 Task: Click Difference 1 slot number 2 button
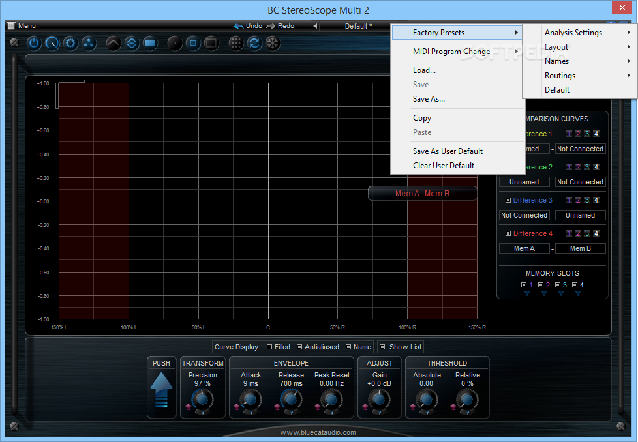click(x=578, y=134)
